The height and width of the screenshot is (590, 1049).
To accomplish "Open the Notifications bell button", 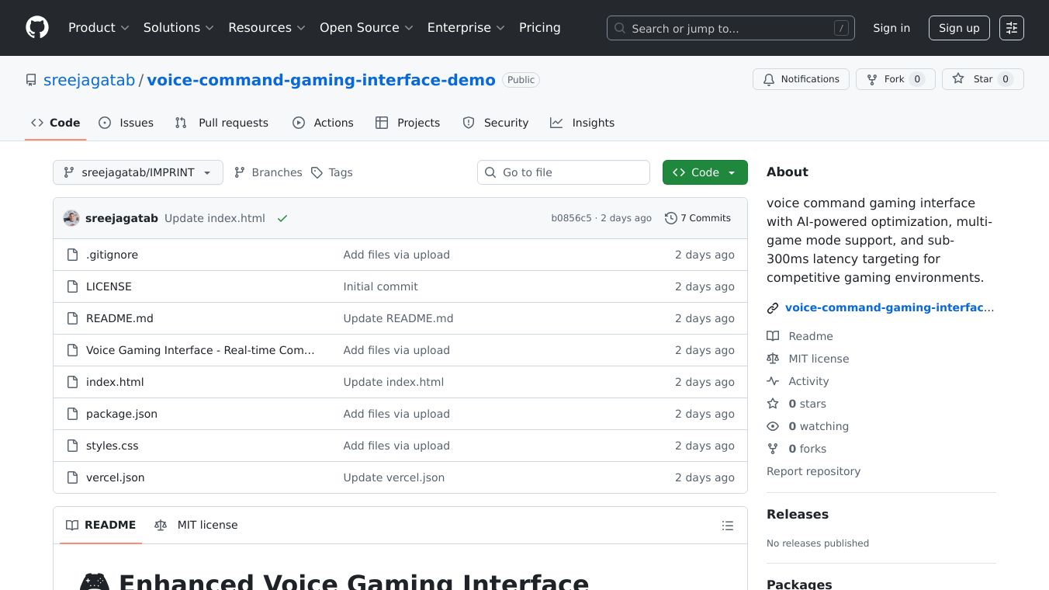I will tap(800, 79).
